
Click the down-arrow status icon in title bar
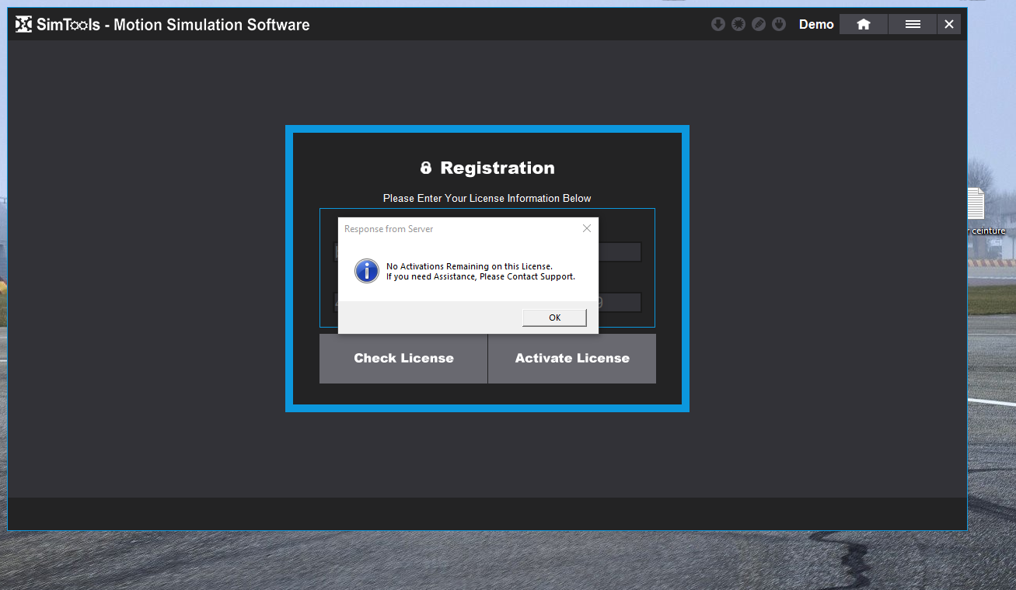pos(718,24)
